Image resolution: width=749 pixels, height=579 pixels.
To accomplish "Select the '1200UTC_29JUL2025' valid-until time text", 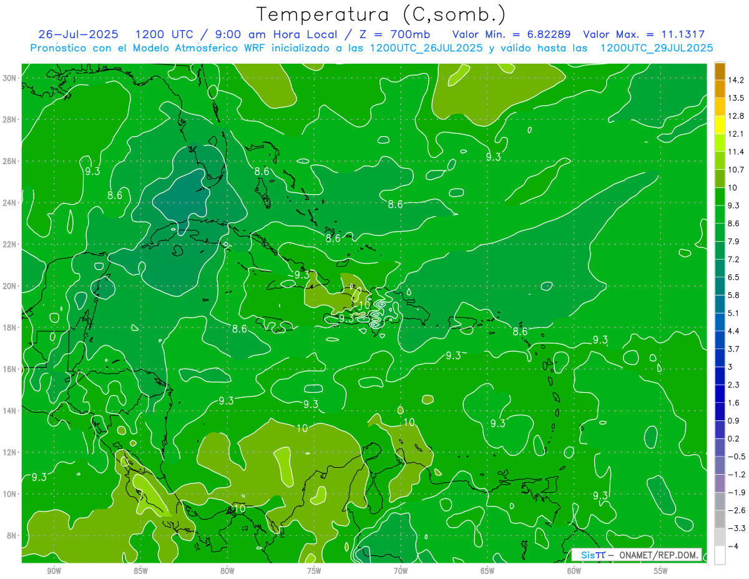I will (657, 47).
